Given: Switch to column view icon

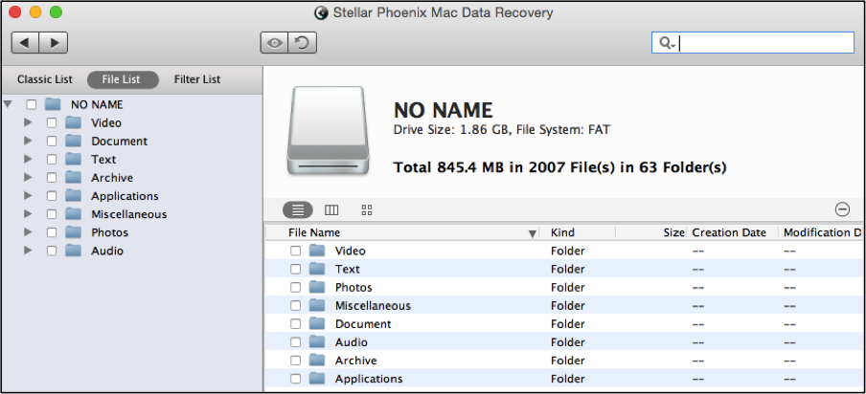Looking at the screenshot, I should point(331,210).
